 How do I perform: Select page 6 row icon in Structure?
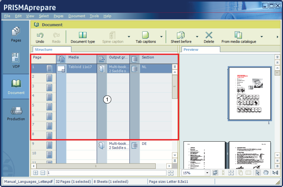coord(49,116)
